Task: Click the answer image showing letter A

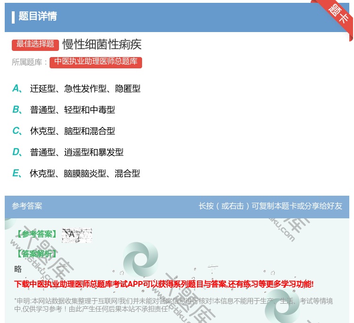Action: (x=77, y=235)
